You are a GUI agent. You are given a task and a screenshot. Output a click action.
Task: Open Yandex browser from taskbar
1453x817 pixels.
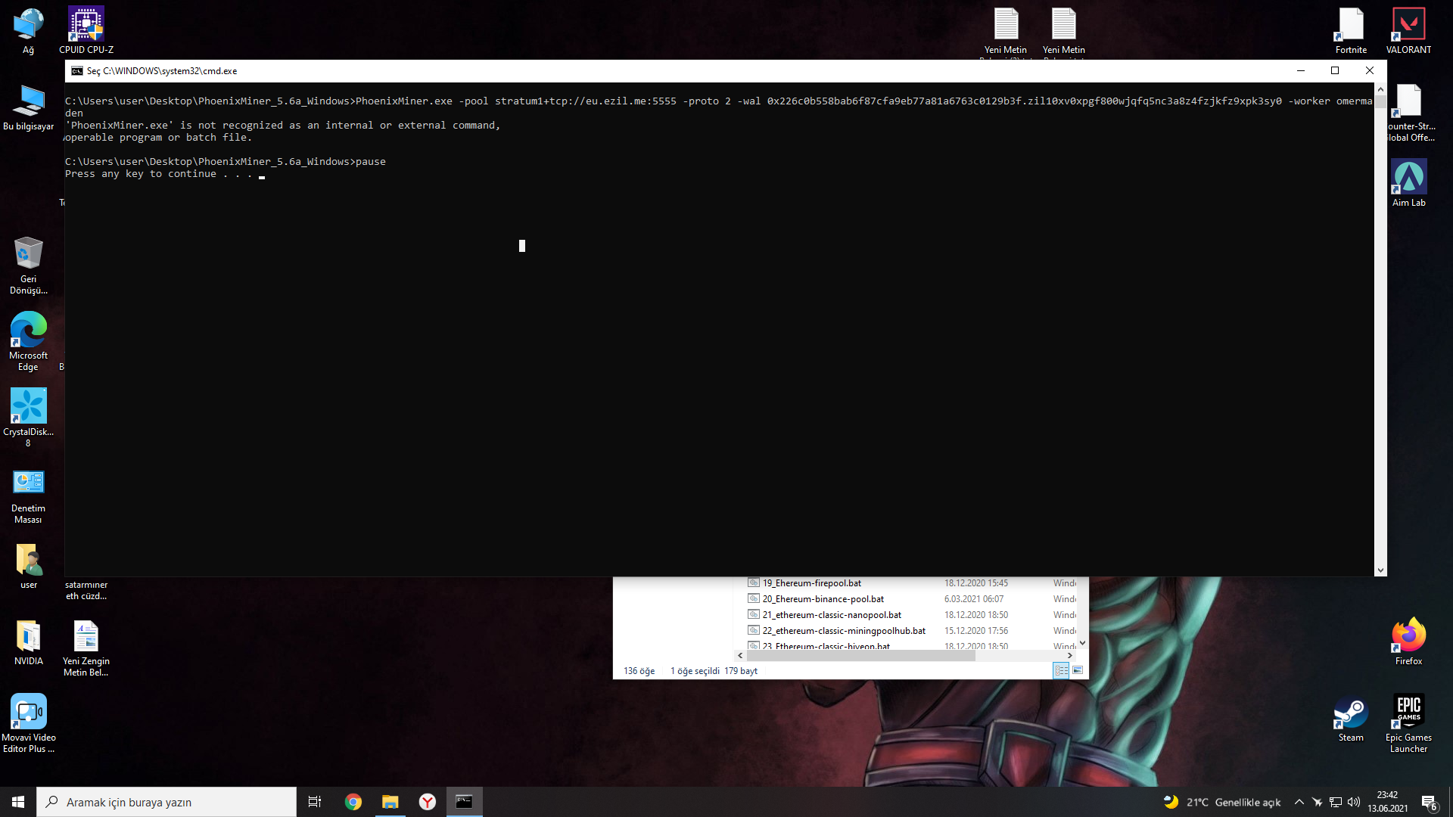[428, 802]
